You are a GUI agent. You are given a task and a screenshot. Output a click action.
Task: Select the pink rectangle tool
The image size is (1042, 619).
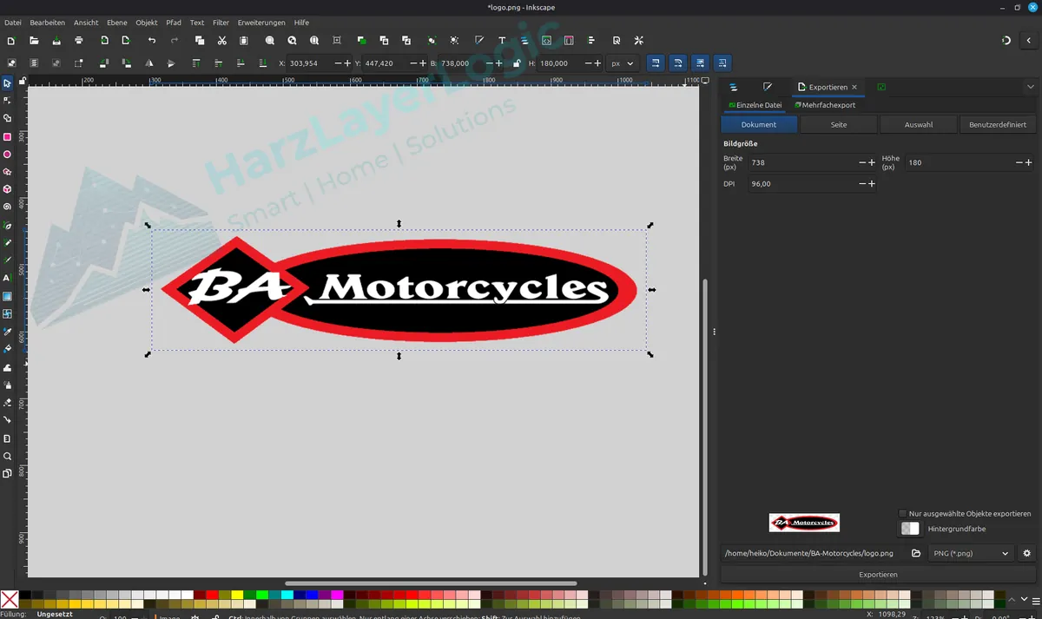7,136
